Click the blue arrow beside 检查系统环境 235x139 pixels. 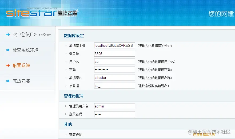pyautogui.click(x=8, y=50)
